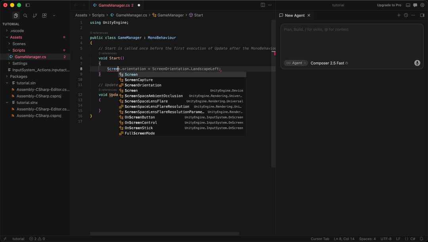Click the GameManager class breadcrumb
Viewport: 428px width, 242px height.
click(x=168, y=15)
